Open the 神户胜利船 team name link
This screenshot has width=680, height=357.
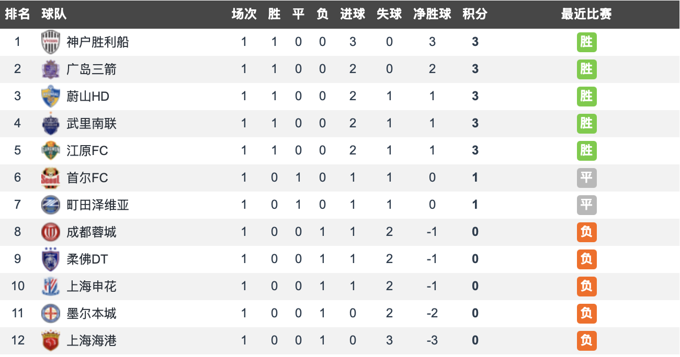click(98, 42)
